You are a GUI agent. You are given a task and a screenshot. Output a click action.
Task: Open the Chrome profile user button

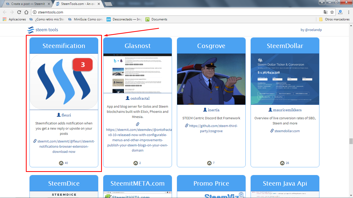(x=322, y=2)
